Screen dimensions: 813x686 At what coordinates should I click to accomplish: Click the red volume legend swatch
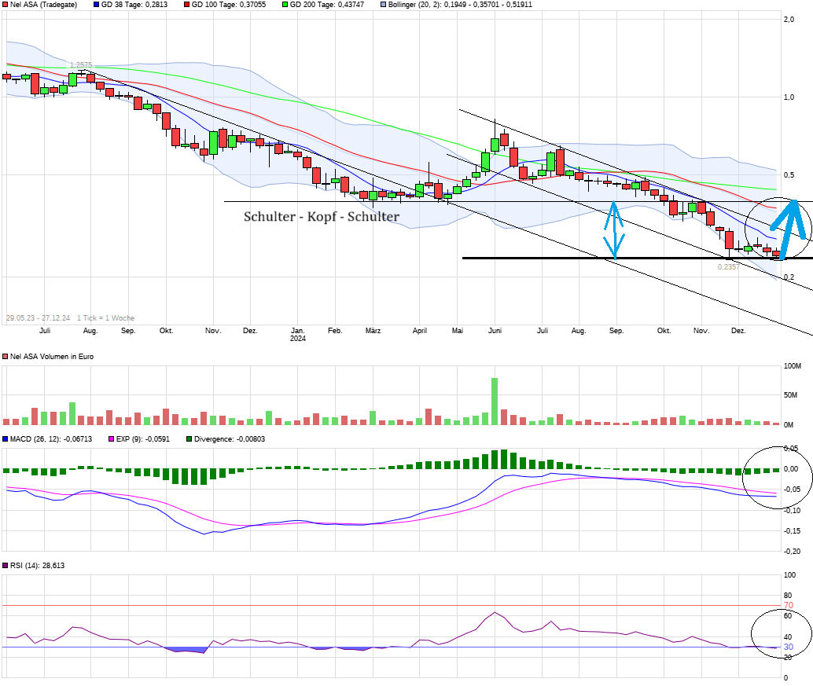tap(6, 357)
